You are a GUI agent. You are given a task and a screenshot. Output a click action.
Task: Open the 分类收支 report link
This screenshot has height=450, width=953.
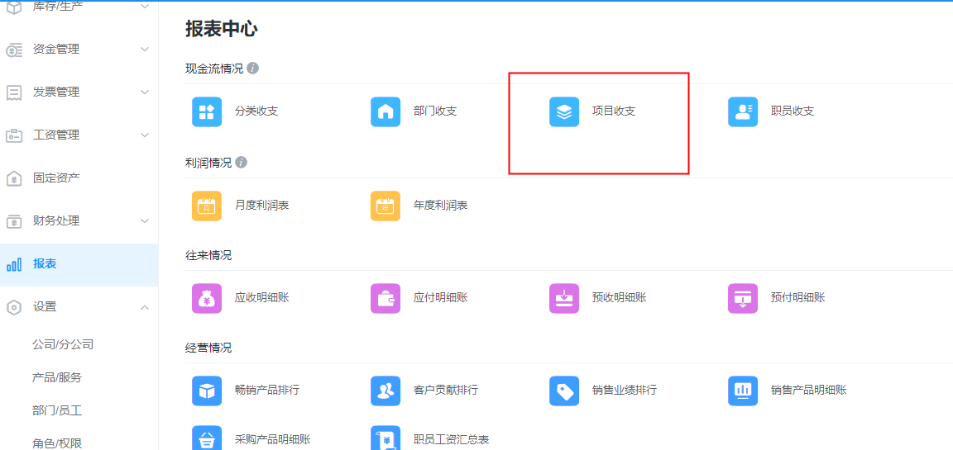pos(256,111)
